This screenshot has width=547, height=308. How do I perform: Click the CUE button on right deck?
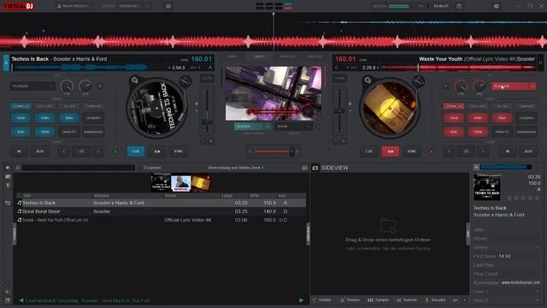[x=368, y=151]
